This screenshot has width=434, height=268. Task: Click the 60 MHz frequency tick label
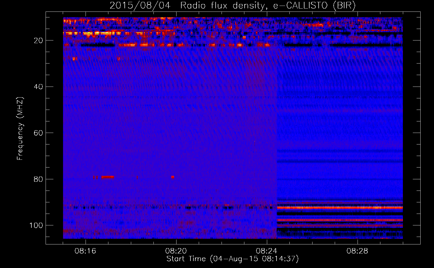point(39,133)
